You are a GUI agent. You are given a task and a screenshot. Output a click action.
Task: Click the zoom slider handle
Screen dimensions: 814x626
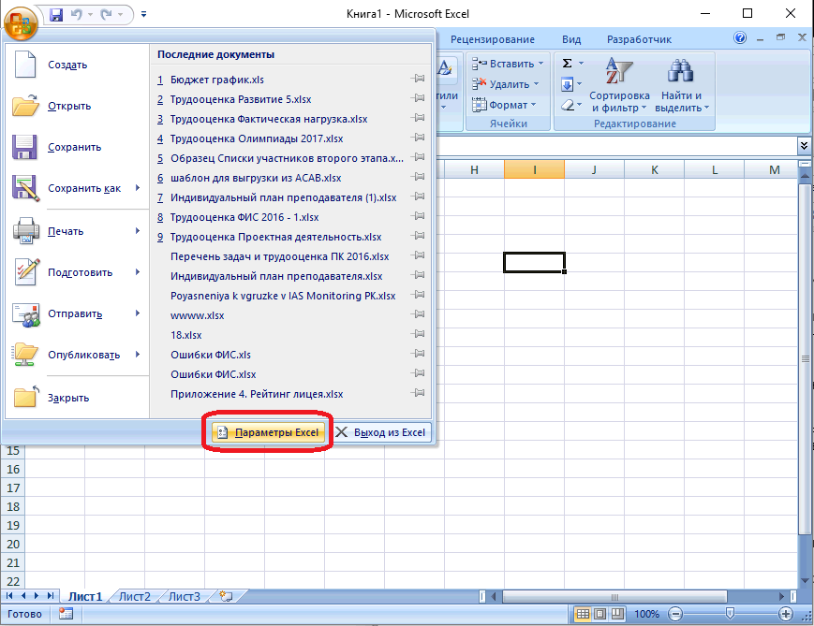(730, 614)
